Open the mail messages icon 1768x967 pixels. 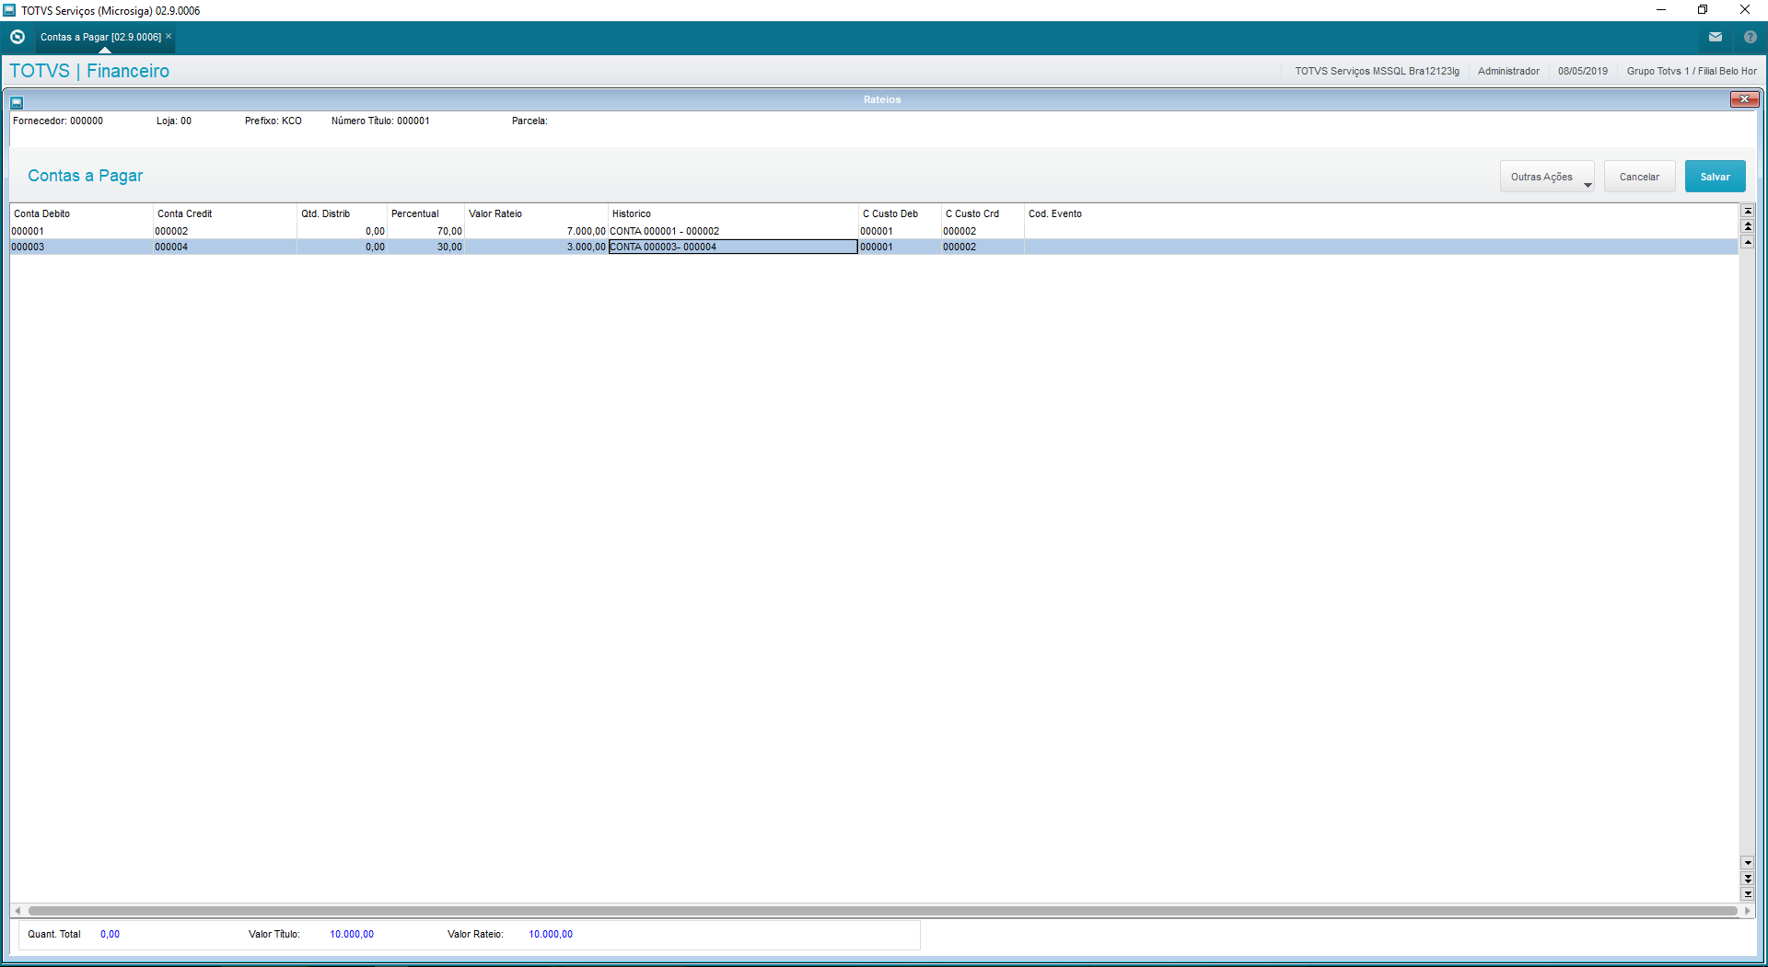(1716, 37)
